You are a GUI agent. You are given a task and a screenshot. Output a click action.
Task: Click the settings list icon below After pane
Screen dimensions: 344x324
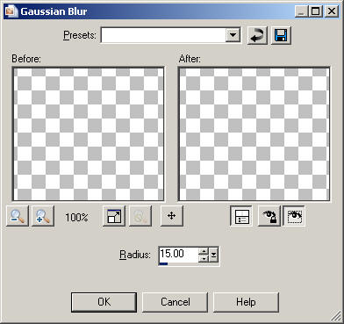coord(241,216)
